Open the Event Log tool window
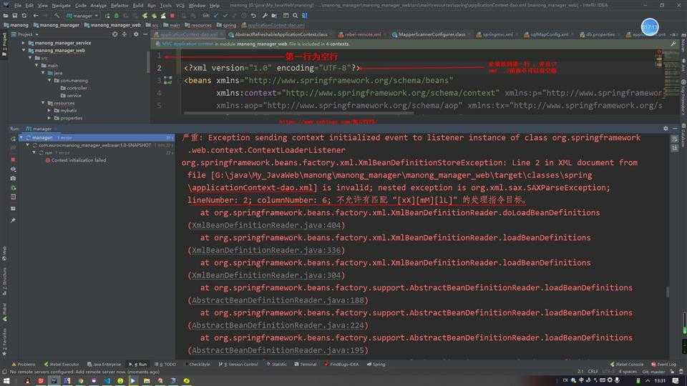The width and height of the screenshot is (687, 386). tap(663, 364)
